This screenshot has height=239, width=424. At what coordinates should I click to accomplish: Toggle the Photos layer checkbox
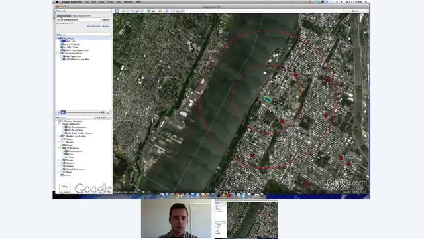click(62, 142)
